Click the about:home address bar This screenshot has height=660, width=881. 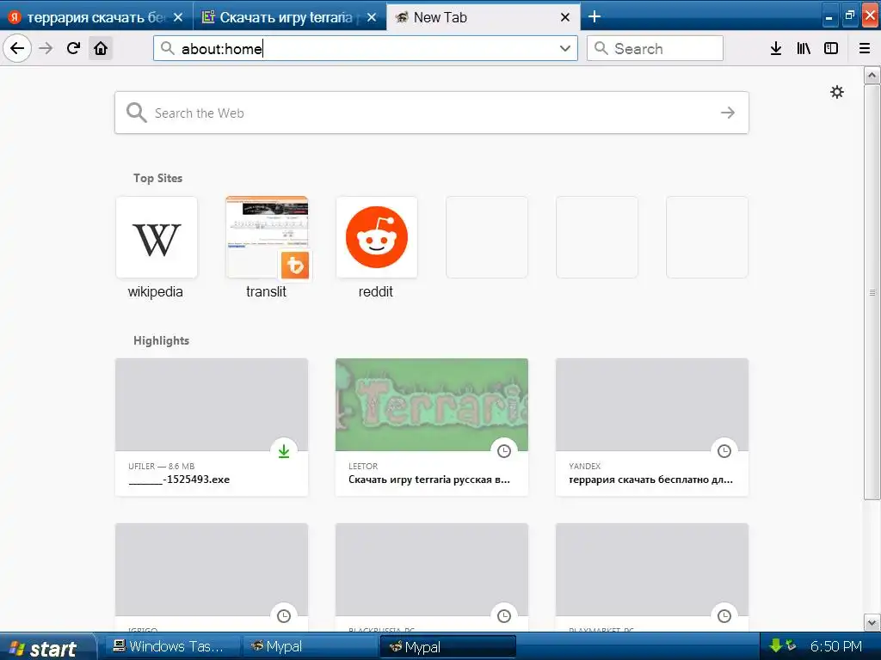click(365, 48)
